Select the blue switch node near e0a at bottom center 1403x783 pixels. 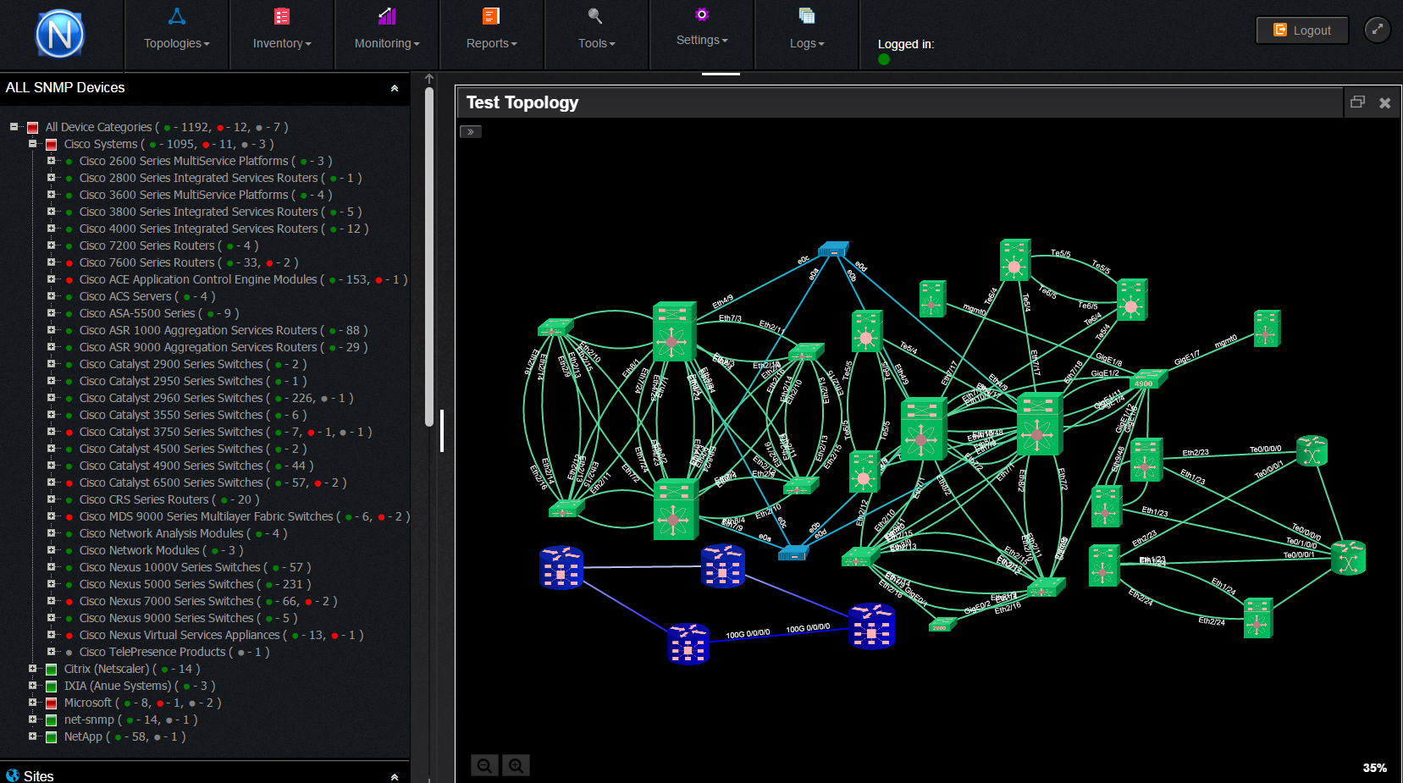(x=793, y=553)
